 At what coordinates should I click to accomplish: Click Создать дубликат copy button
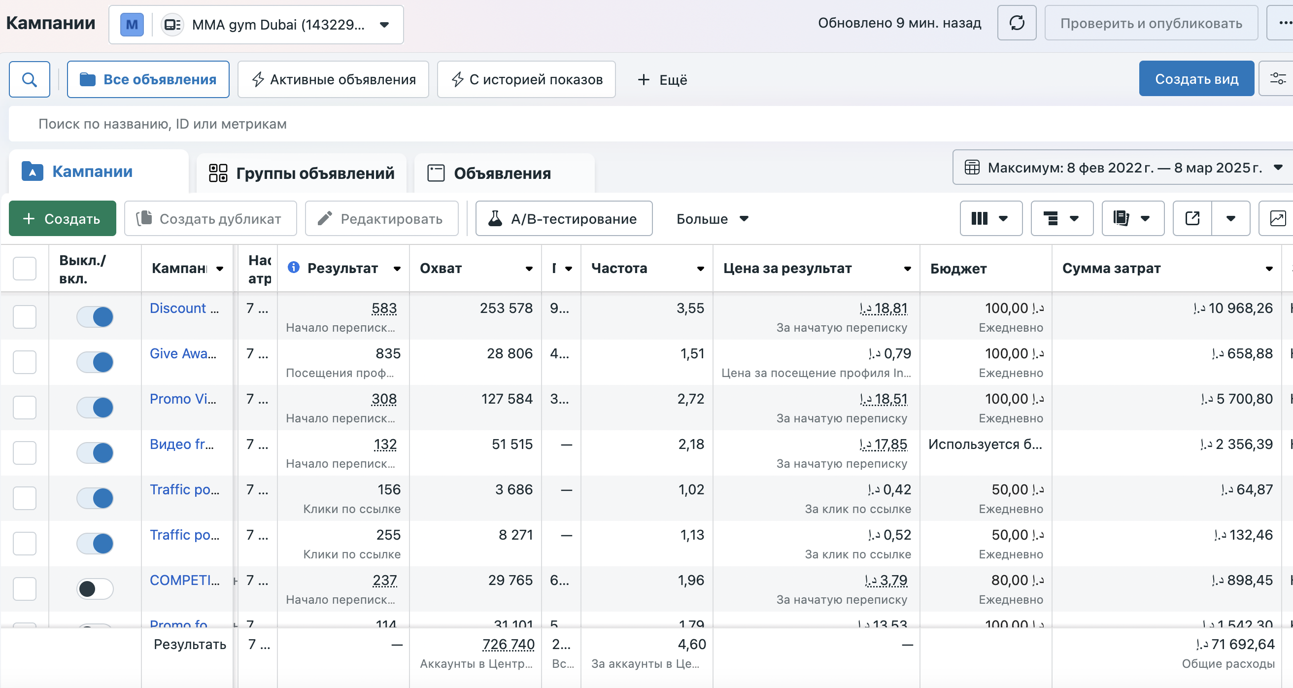tap(210, 218)
